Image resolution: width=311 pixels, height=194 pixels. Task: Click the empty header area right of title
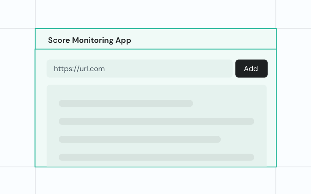202,40
